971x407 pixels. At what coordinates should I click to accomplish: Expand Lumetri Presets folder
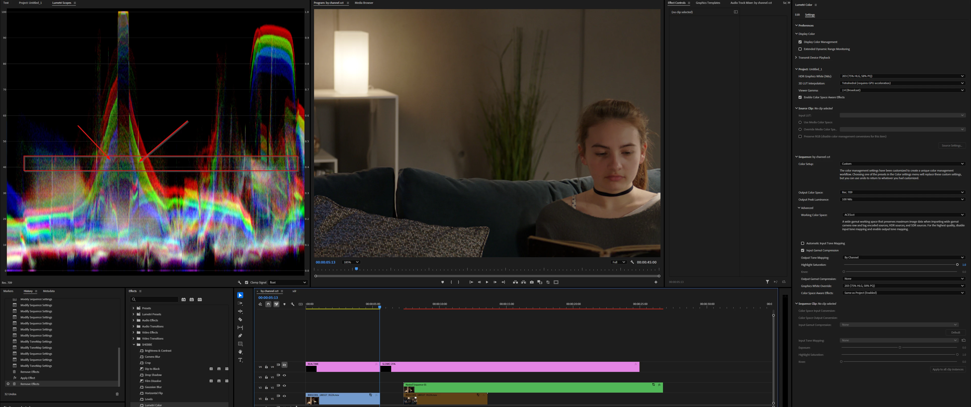tap(134, 314)
